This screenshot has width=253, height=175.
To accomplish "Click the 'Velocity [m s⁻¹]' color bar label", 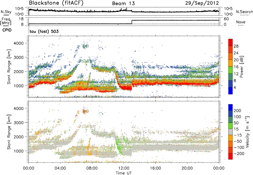I will pyautogui.click(x=247, y=132).
